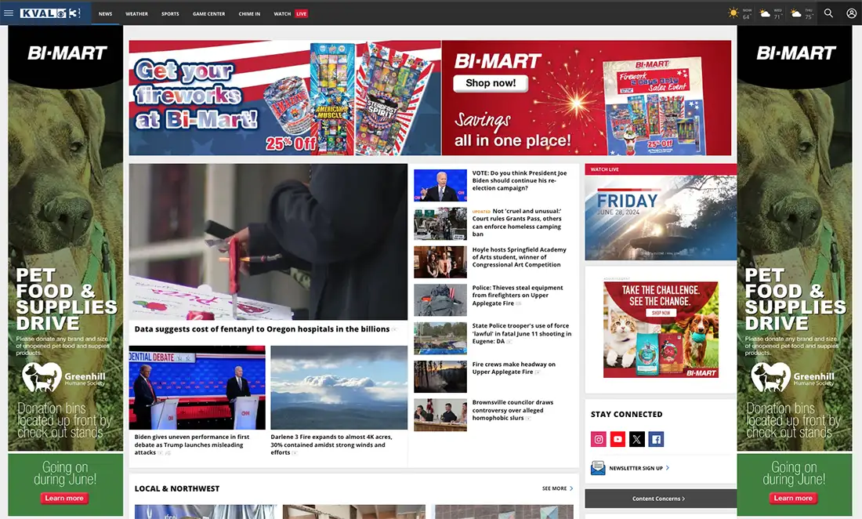Open Darlene 3 Fire expands headline
Image resolution: width=862 pixels, height=519 pixels.
[331, 445]
